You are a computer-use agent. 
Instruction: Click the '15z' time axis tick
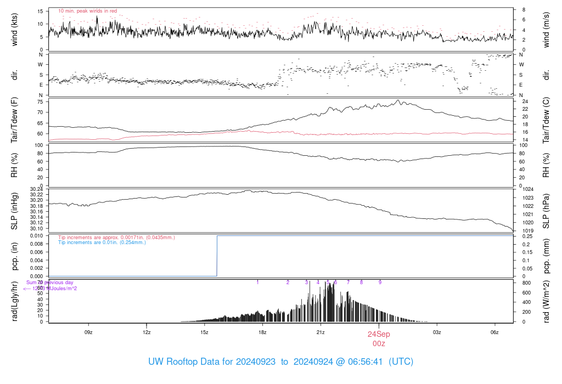pos(204,332)
